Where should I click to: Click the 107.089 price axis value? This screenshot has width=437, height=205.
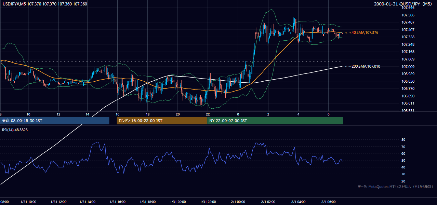[408, 59]
